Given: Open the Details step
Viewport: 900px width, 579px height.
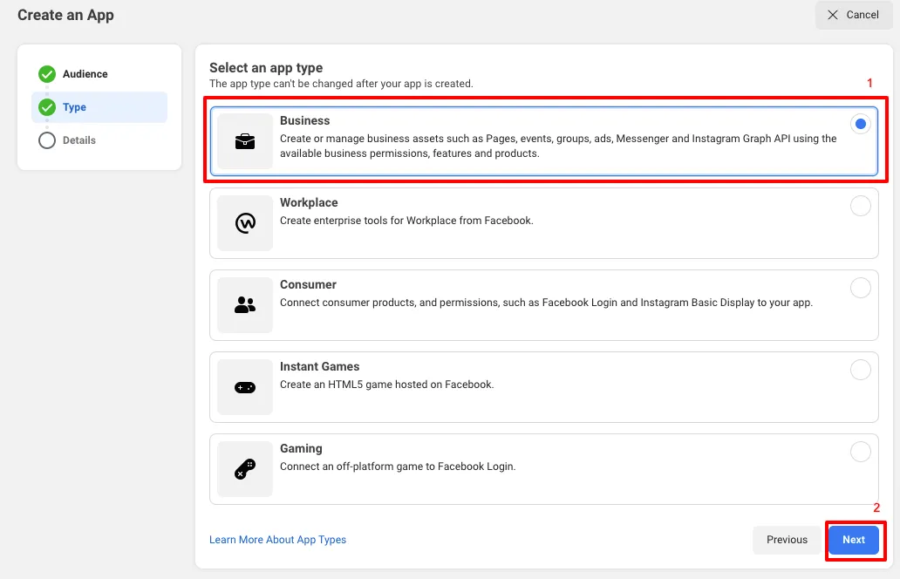Looking at the screenshot, I should click(x=99, y=140).
